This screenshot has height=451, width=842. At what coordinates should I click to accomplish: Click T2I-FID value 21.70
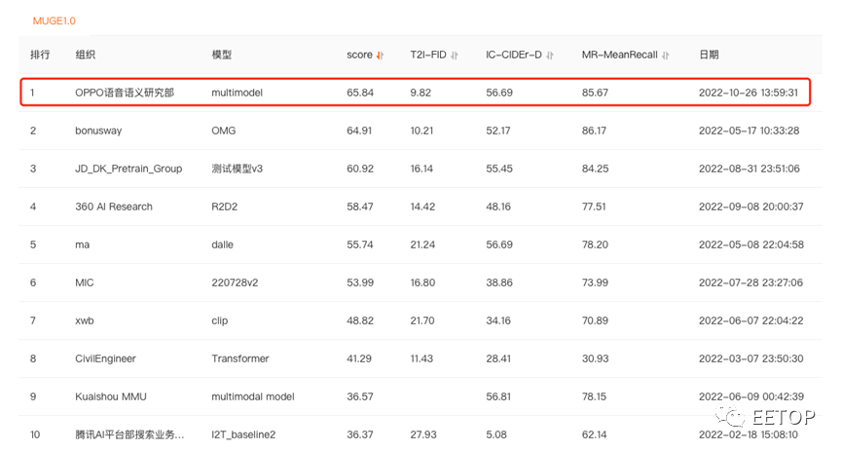422,320
